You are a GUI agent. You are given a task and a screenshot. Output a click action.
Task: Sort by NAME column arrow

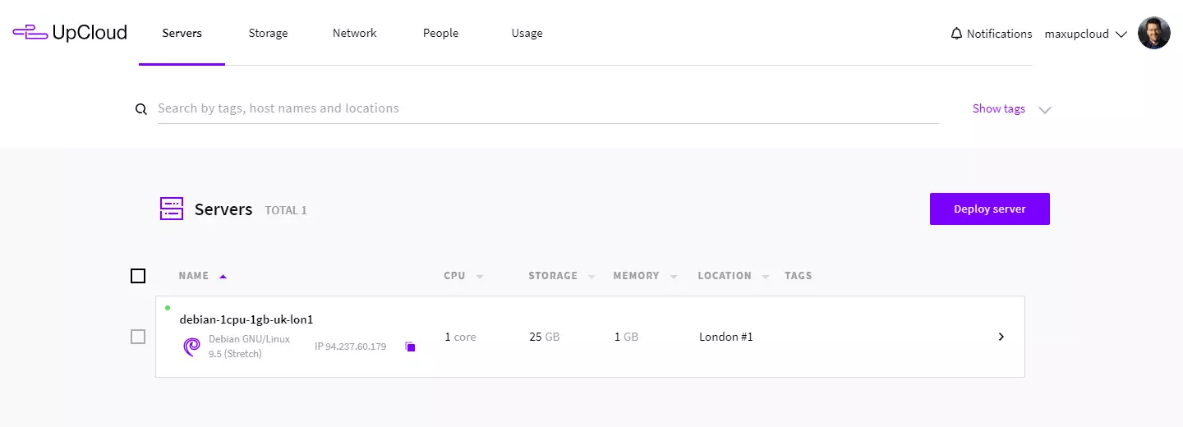(x=223, y=276)
